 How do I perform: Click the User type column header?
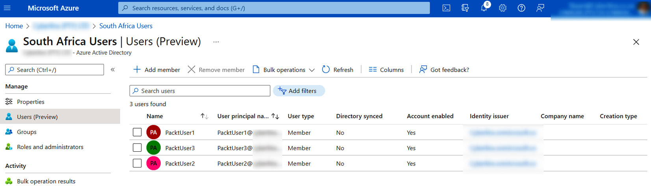(x=301, y=116)
